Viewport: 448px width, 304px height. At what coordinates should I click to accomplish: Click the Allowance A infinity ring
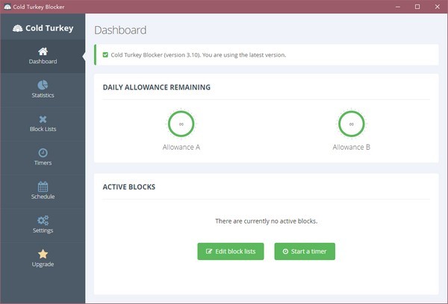(181, 124)
